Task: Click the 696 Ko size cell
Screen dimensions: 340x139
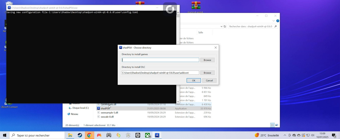Action: click(207, 117)
